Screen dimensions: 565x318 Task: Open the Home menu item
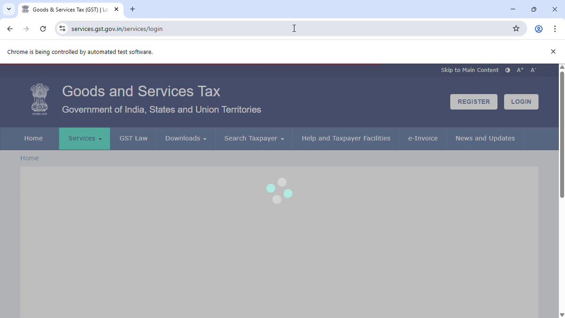coord(33,139)
